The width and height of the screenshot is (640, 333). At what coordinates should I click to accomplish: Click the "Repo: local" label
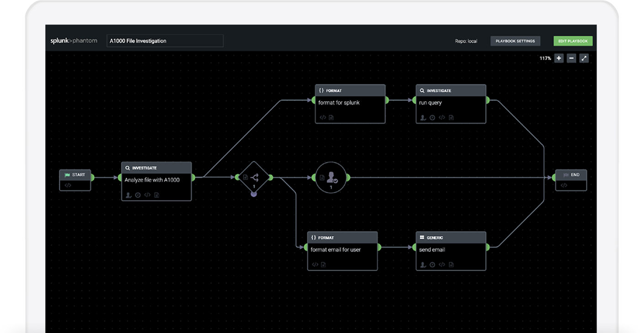tap(466, 41)
